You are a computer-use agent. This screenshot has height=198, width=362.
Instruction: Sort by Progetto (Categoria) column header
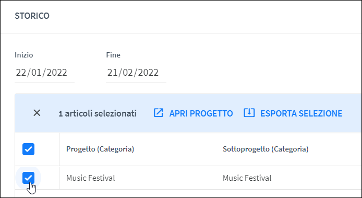click(x=100, y=149)
